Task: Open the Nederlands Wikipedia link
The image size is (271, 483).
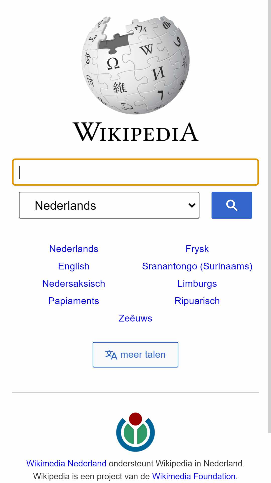Action: coord(74,249)
